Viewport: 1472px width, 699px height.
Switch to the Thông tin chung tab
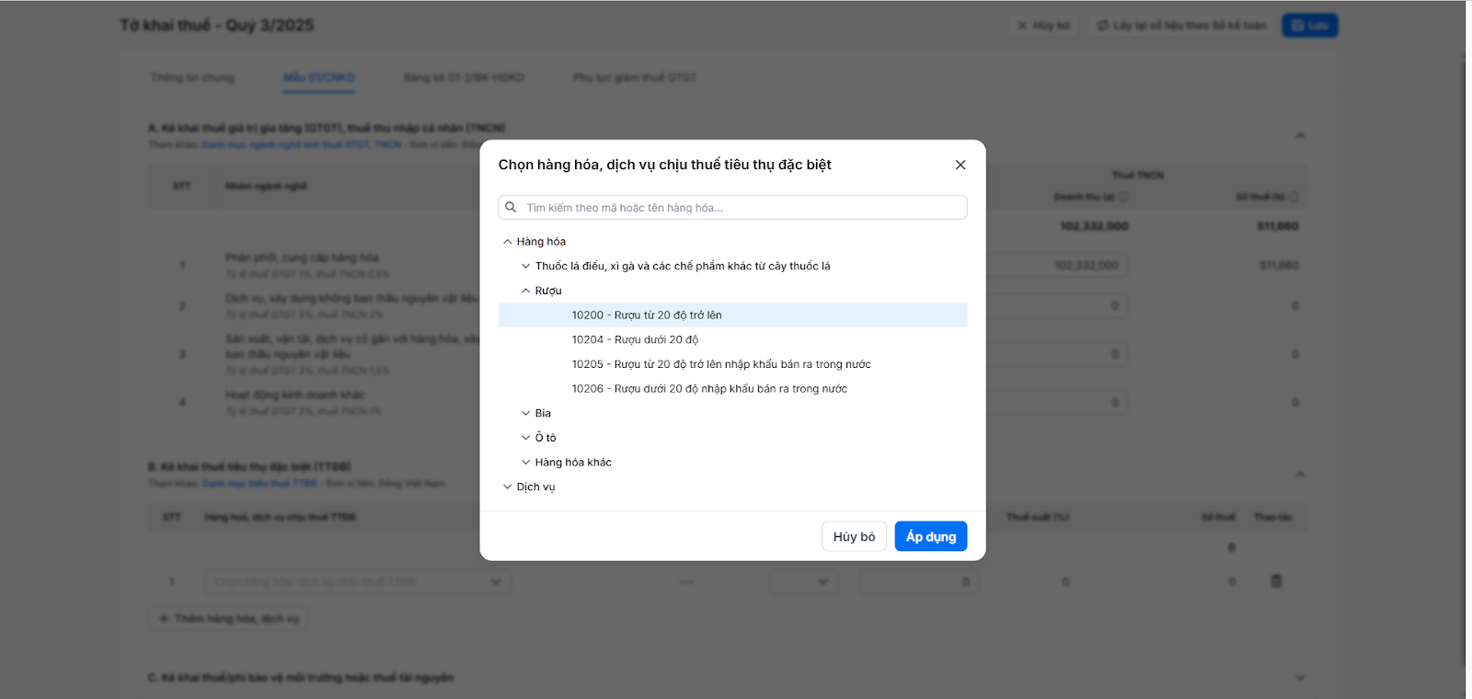[x=192, y=77]
